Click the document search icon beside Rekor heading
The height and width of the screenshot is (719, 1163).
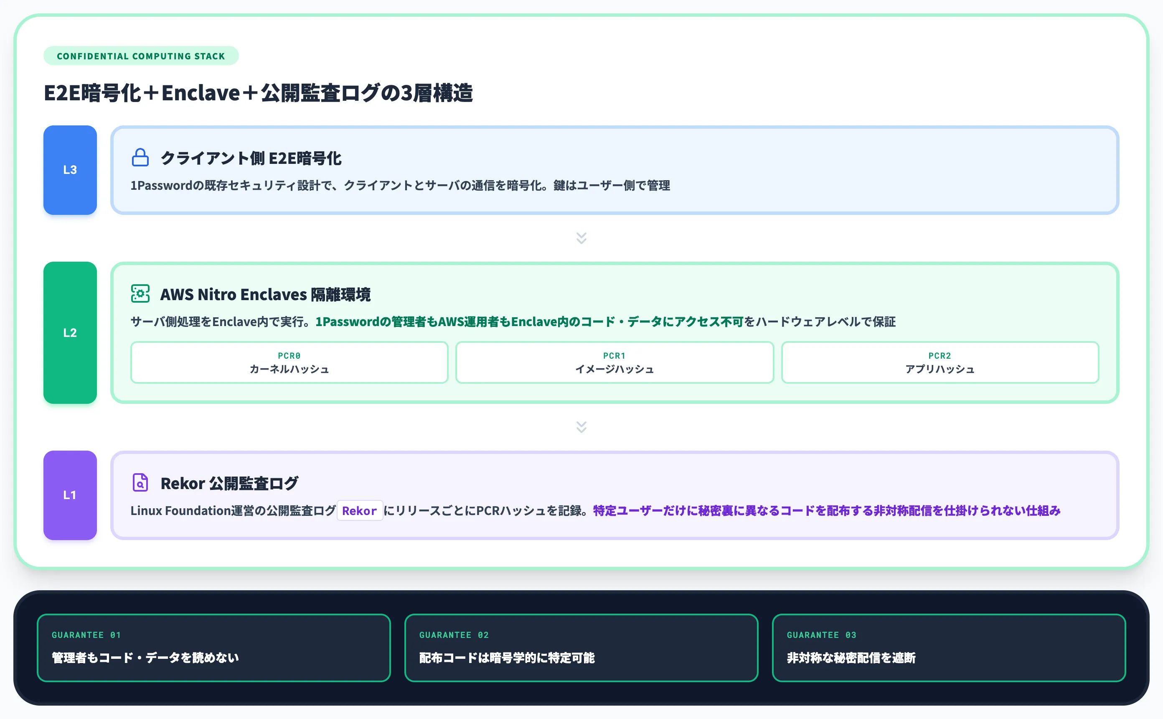(x=140, y=482)
